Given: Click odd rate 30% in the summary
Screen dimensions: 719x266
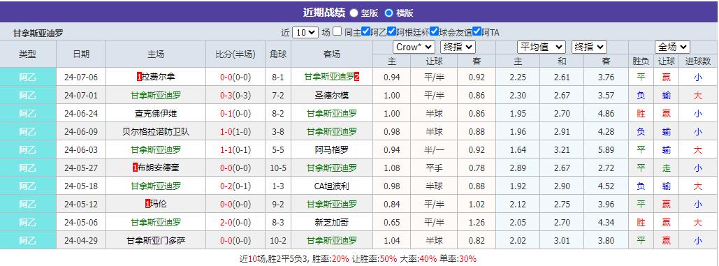Looking at the screenshot, I should 467,259.
